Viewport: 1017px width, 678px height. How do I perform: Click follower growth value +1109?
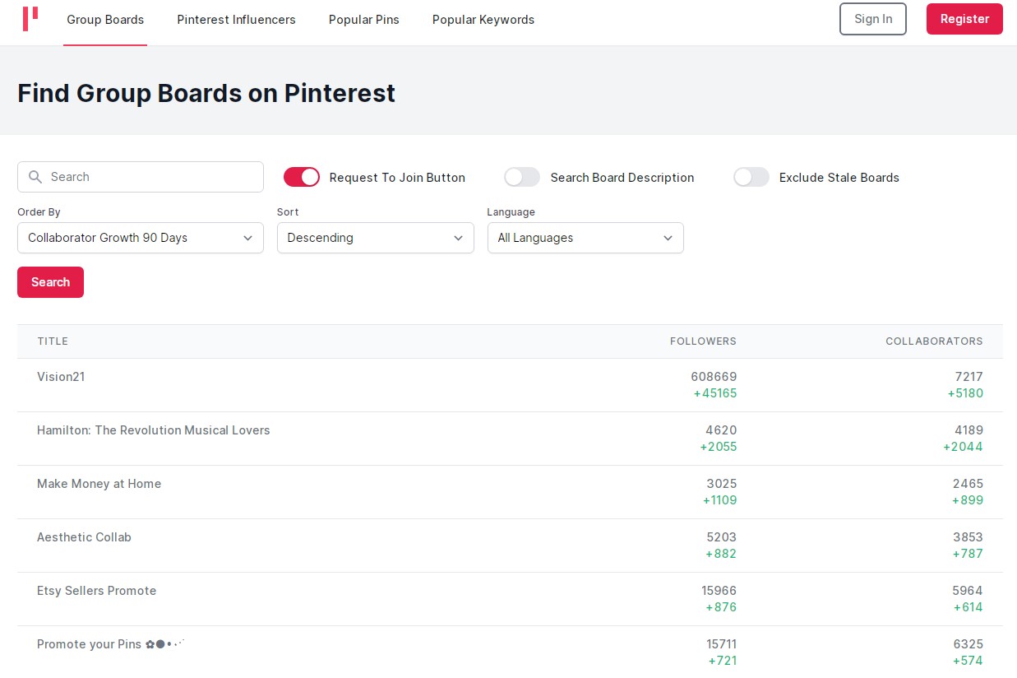tap(719, 500)
